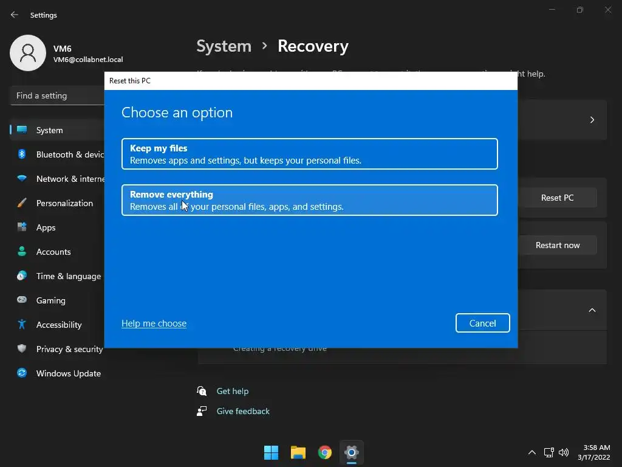Click the Restart now button
622x467 pixels.
[x=558, y=245]
